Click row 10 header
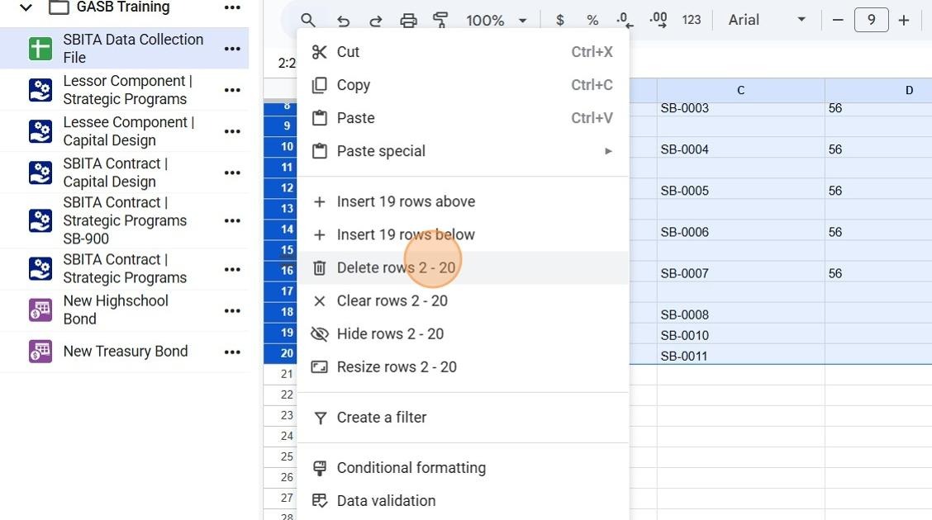Image resolution: width=932 pixels, height=520 pixels. point(281,147)
